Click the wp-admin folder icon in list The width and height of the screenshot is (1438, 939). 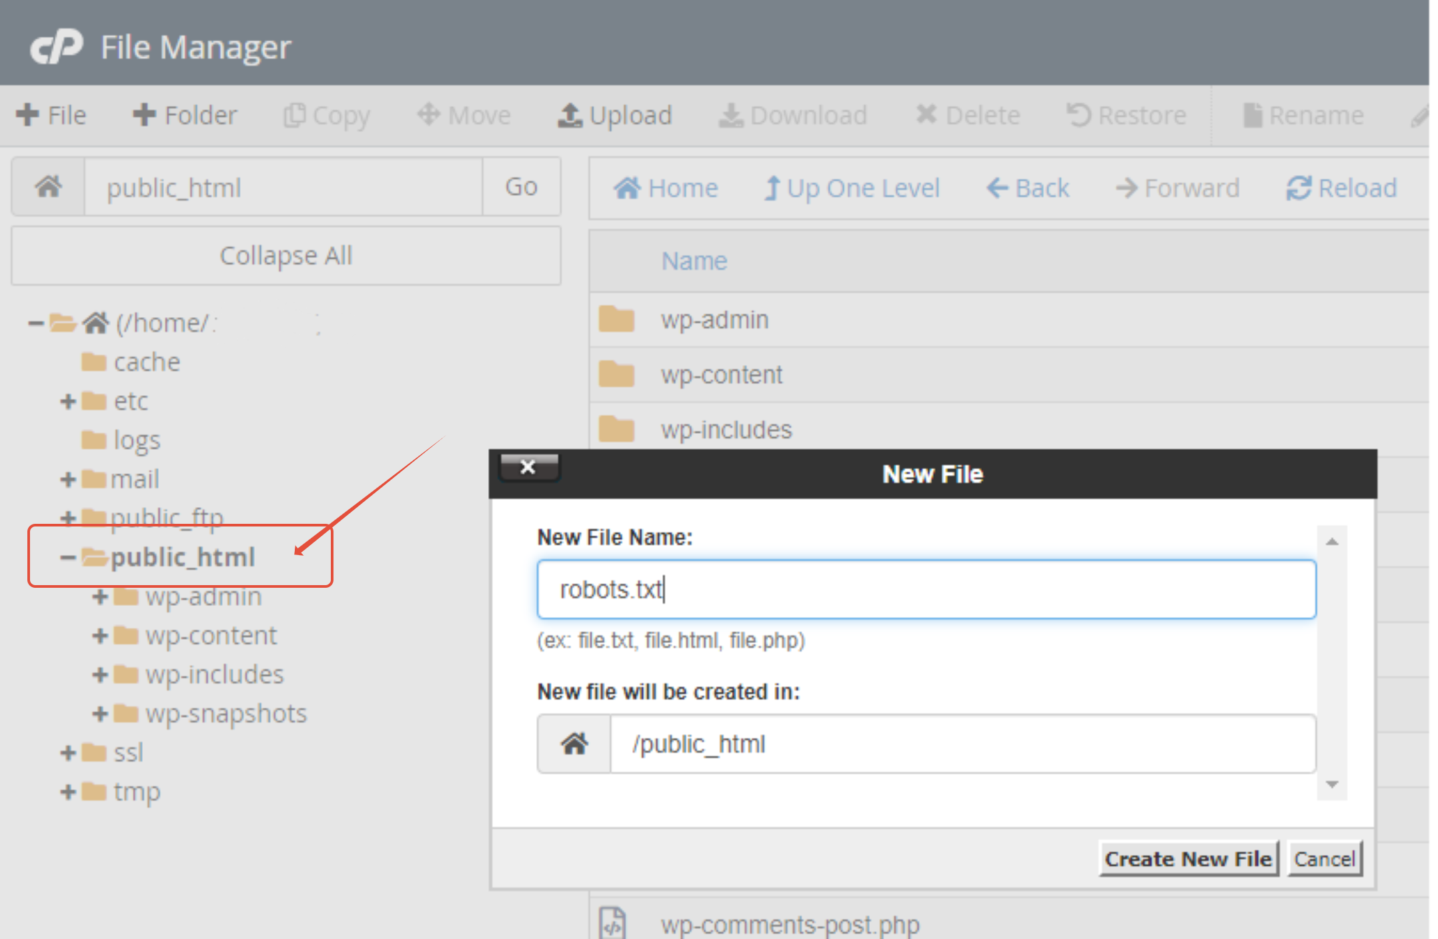click(616, 320)
